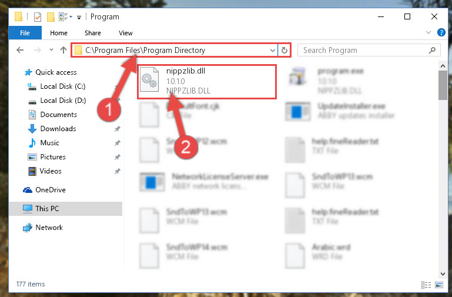Switch to details view mode
Viewport: 452px width, 297px height.
426,285
